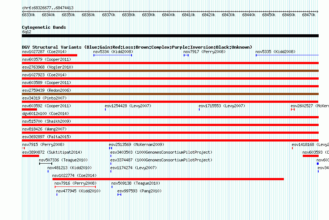This screenshot has width=329, height=220.
Task: Click the red bar under nsv1027287
Action: coord(50,55)
